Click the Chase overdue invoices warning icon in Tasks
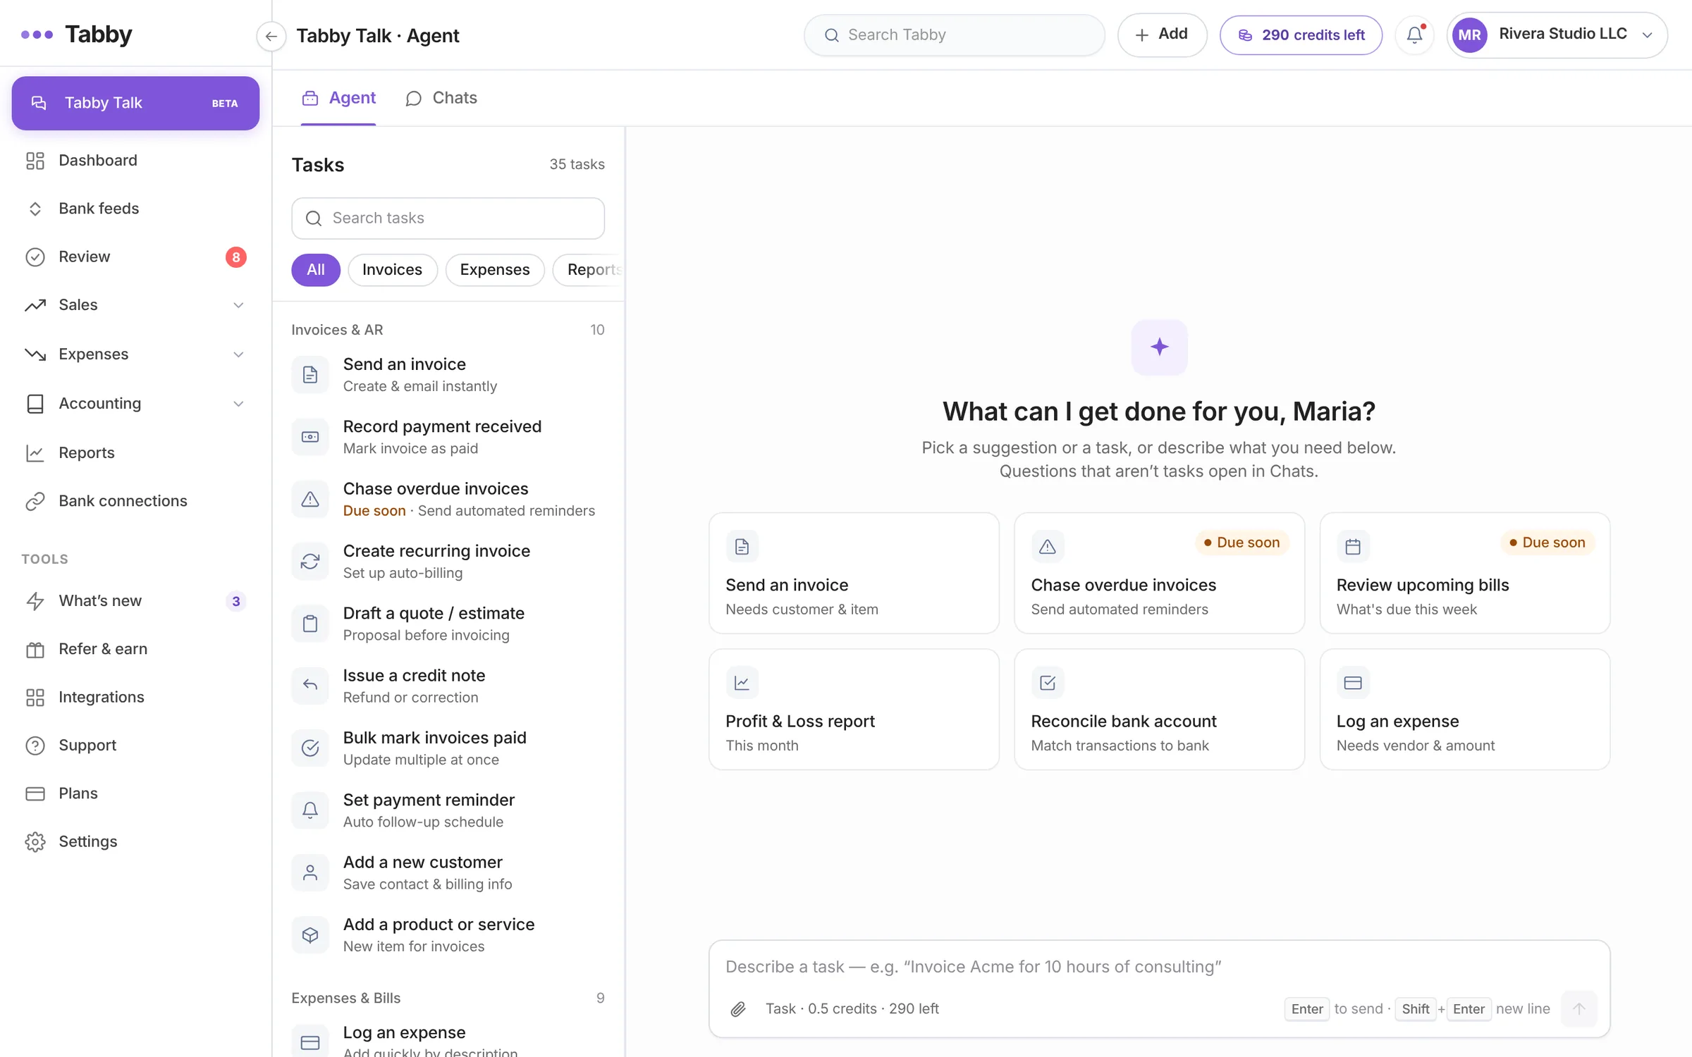This screenshot has height=1057, width=1692. click(x=310, y=499)
